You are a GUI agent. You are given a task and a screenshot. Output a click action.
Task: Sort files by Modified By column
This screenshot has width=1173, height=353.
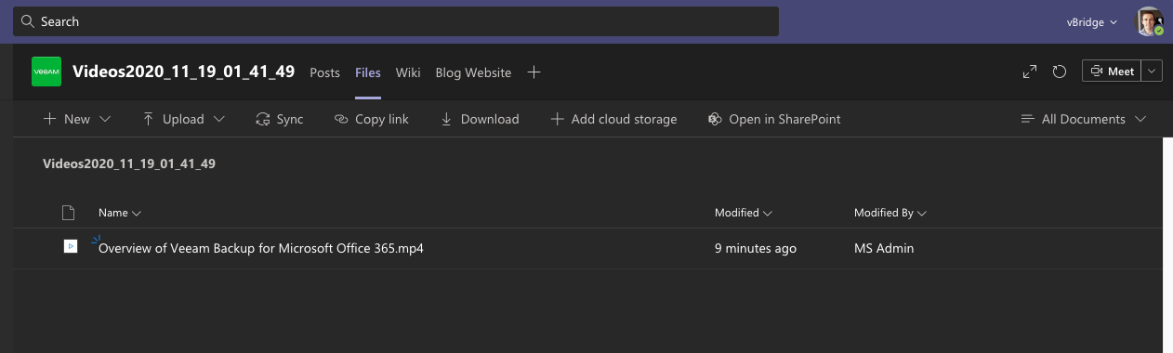[x=890, y=213]
